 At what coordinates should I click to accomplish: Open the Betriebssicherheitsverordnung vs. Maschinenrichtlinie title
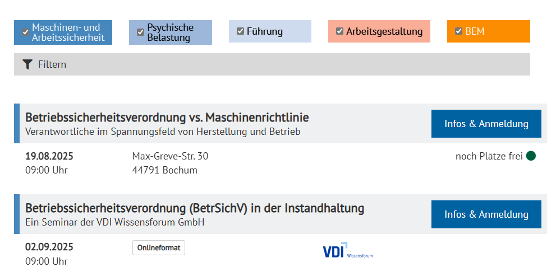point(167,118)
